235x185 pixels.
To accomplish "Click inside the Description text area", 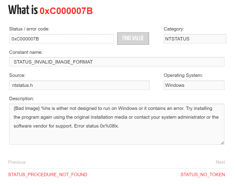I will (x=117, y=124).
